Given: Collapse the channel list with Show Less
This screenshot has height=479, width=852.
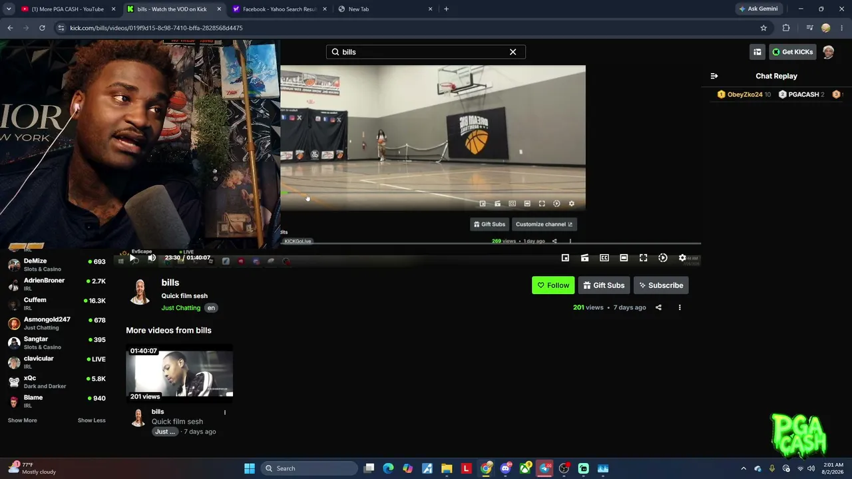Looking at the screenshot, I should [x=92, y=420].
